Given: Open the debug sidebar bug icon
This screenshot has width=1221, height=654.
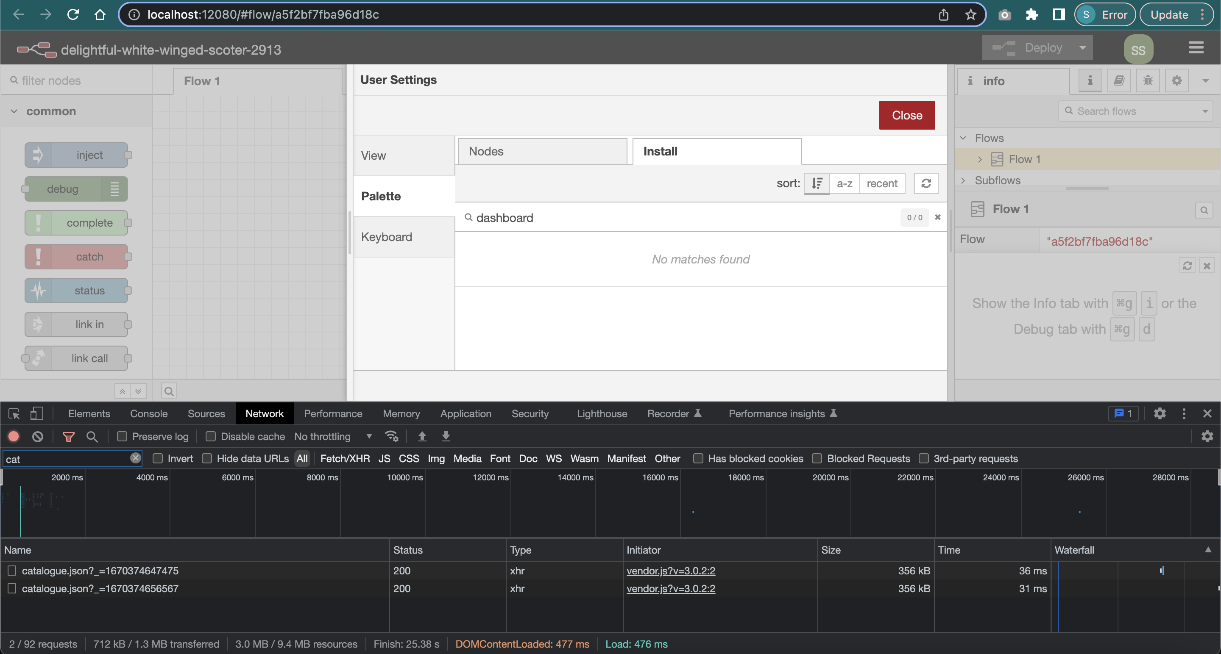Looking at the screenshot, I should pyautogui.click(x=1148, y=80).
